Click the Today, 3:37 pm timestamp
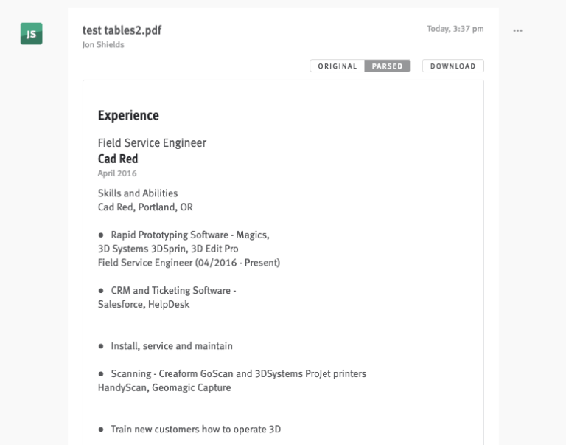Image resolution: width=566 pixels, height=445 pixels. click(x=455, y=29)
